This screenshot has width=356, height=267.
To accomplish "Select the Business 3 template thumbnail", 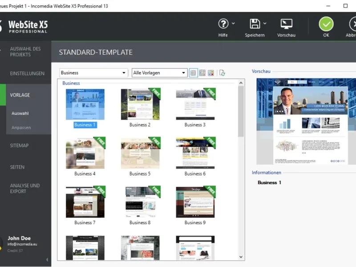I will pyautogui.click(x=195, y=104).
